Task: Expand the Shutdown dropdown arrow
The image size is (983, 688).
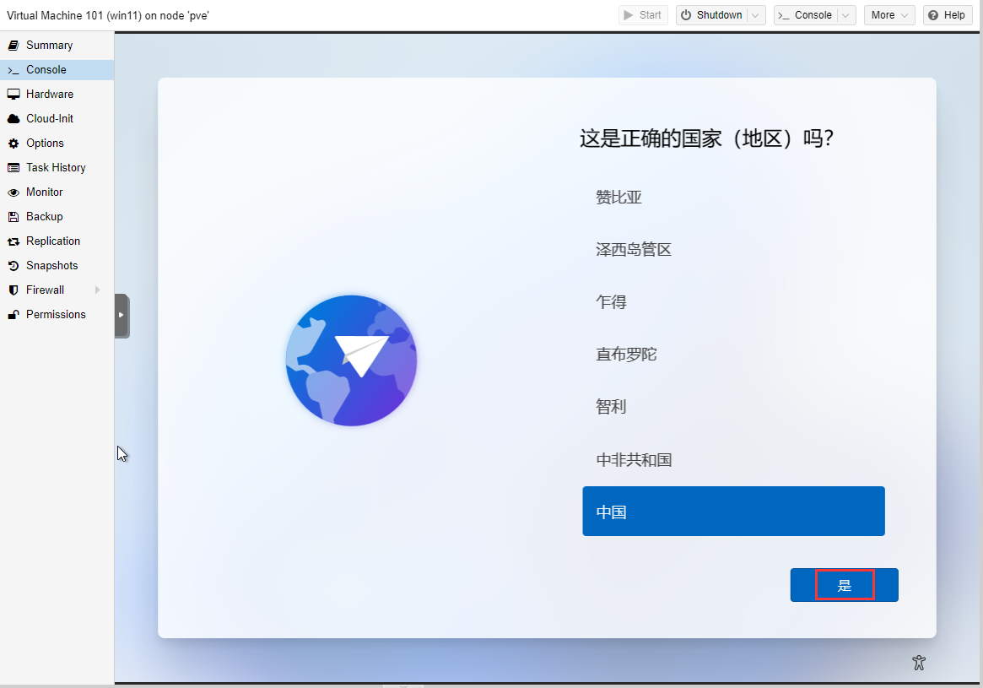Action: click(756, 15)
